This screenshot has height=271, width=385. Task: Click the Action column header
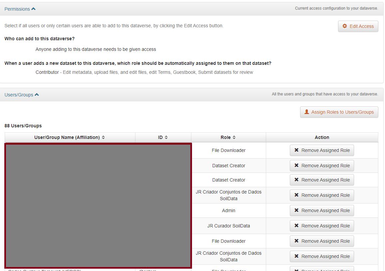[322, 137]
